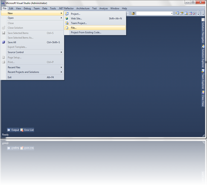The height and width of the screenshot is (185, 207).
Task: Click inside the Find text box
Action: click(153, 14)
